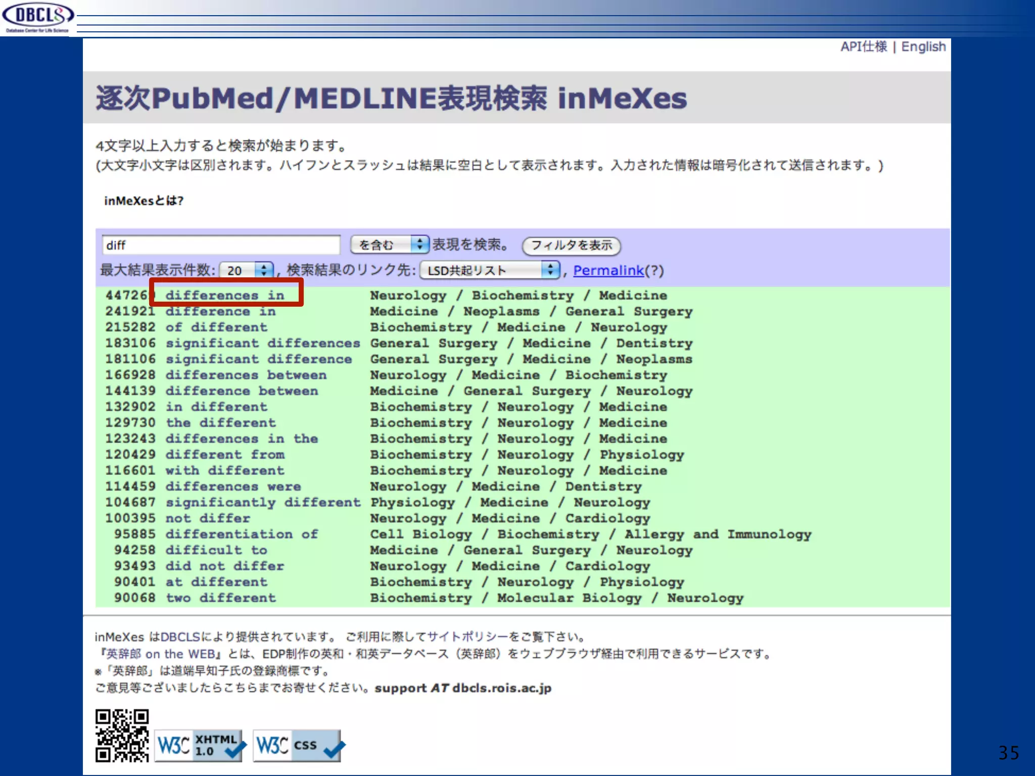Image resolution: width=1035 pixels, height=776 pixels.
Task: Click the 'significantly different' result row
Action: 263,502
